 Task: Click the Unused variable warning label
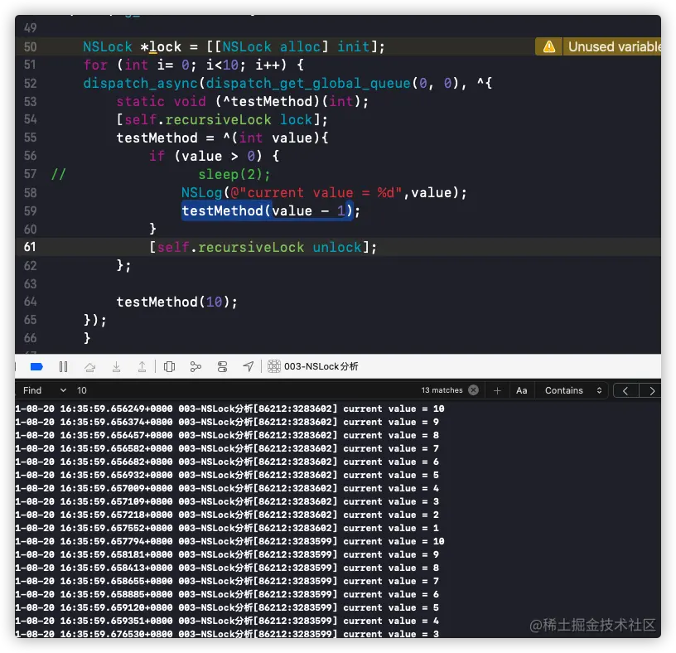(x=615, y=46)
